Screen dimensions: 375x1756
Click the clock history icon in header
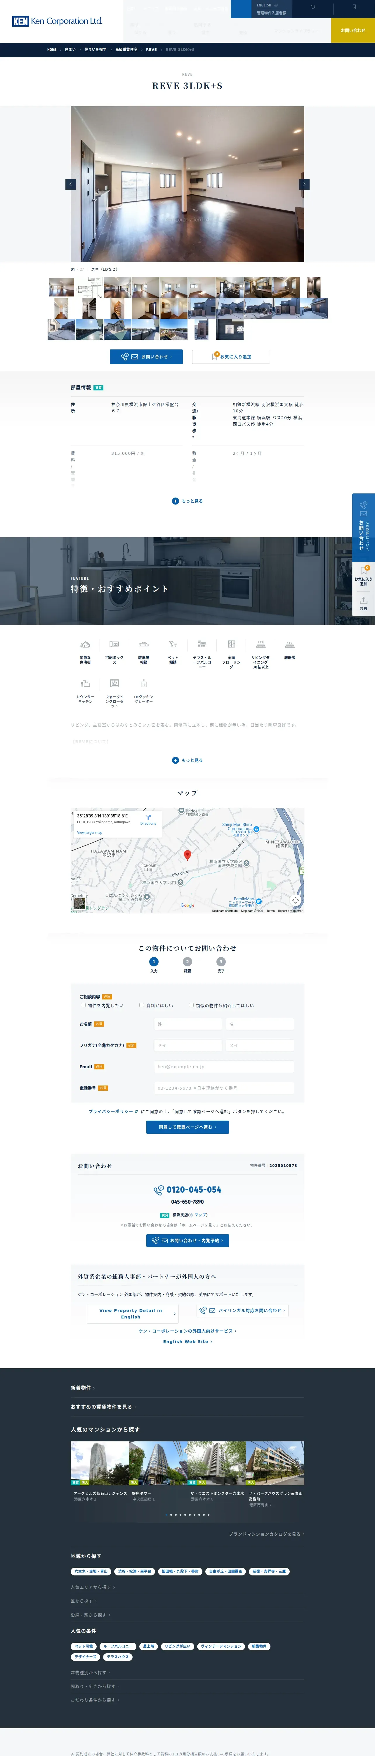(x=312, y=7)
